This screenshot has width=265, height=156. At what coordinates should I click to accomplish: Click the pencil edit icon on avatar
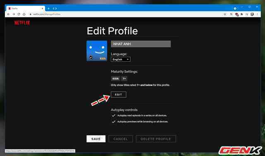91,58
